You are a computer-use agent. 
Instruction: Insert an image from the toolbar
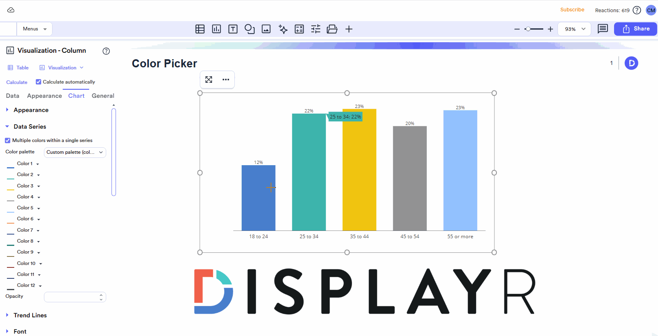266,29
